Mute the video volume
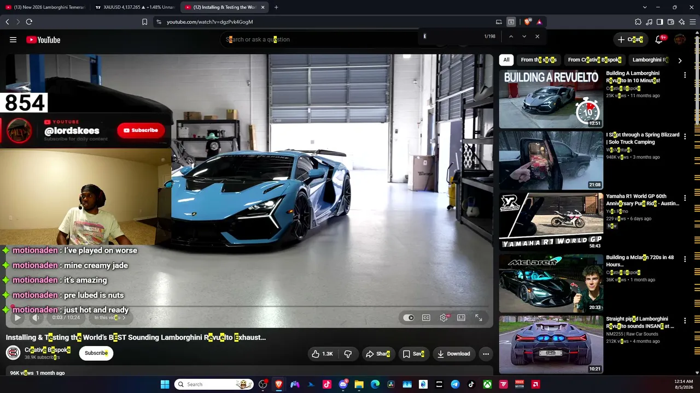The image size is (700, 393). coord(36,318)
